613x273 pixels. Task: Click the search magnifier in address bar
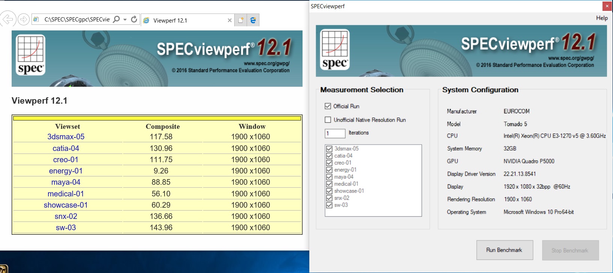(x=116, y=19)
